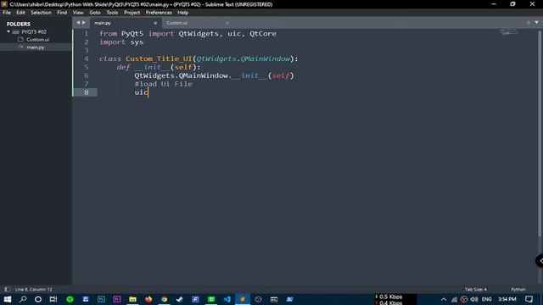Open the green round taskbar app
The height and width of the screenshot is (305, 543).
click(x=70, y=299)
